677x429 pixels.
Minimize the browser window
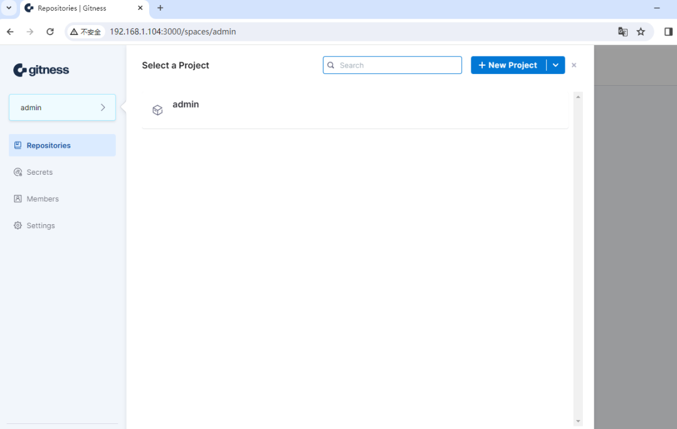[x=657, y=8]
